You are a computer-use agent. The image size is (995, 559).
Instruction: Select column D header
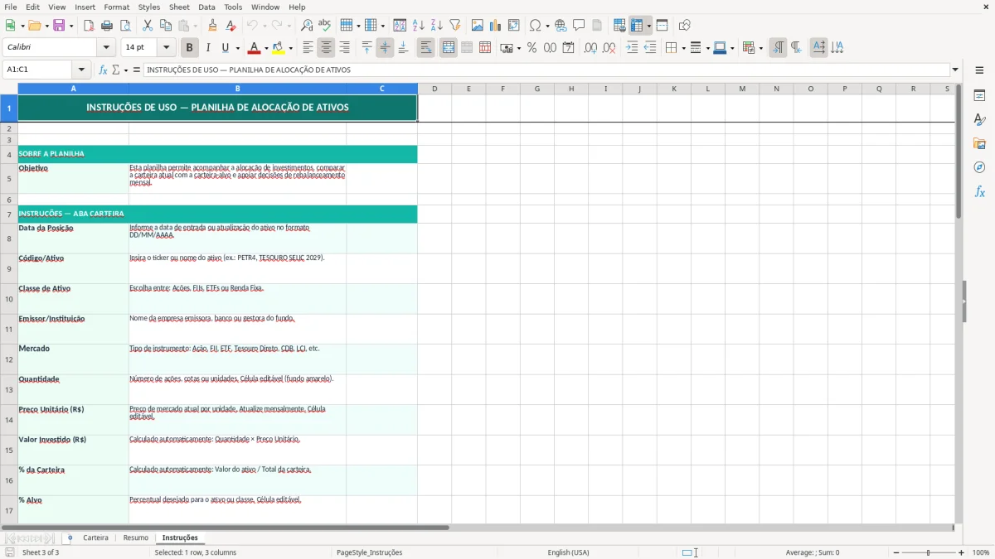pos(434,89)
